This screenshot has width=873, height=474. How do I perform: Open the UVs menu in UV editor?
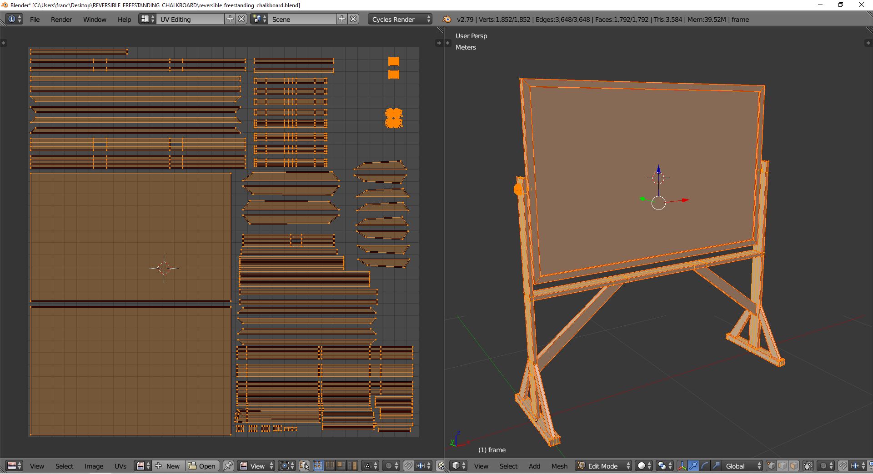(120, 466)
